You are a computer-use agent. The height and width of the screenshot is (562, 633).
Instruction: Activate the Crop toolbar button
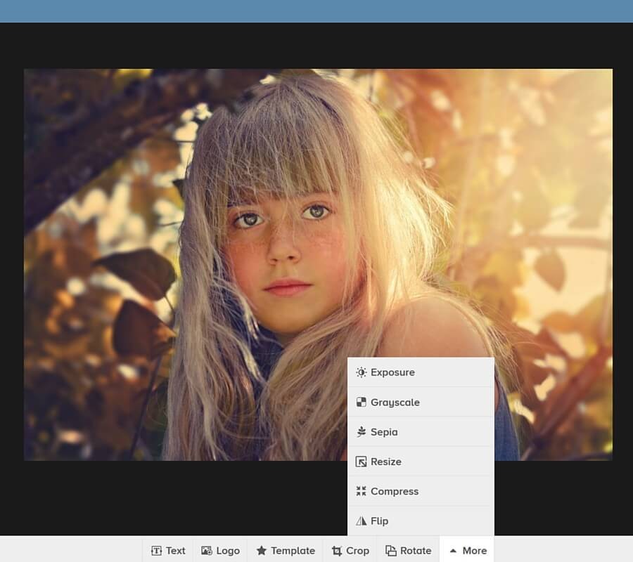tap(350, 551)
